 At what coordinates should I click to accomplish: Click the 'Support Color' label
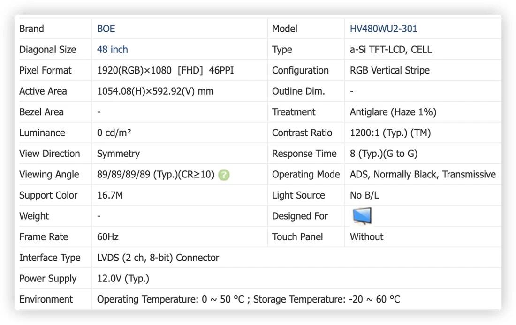click(48, 195)
